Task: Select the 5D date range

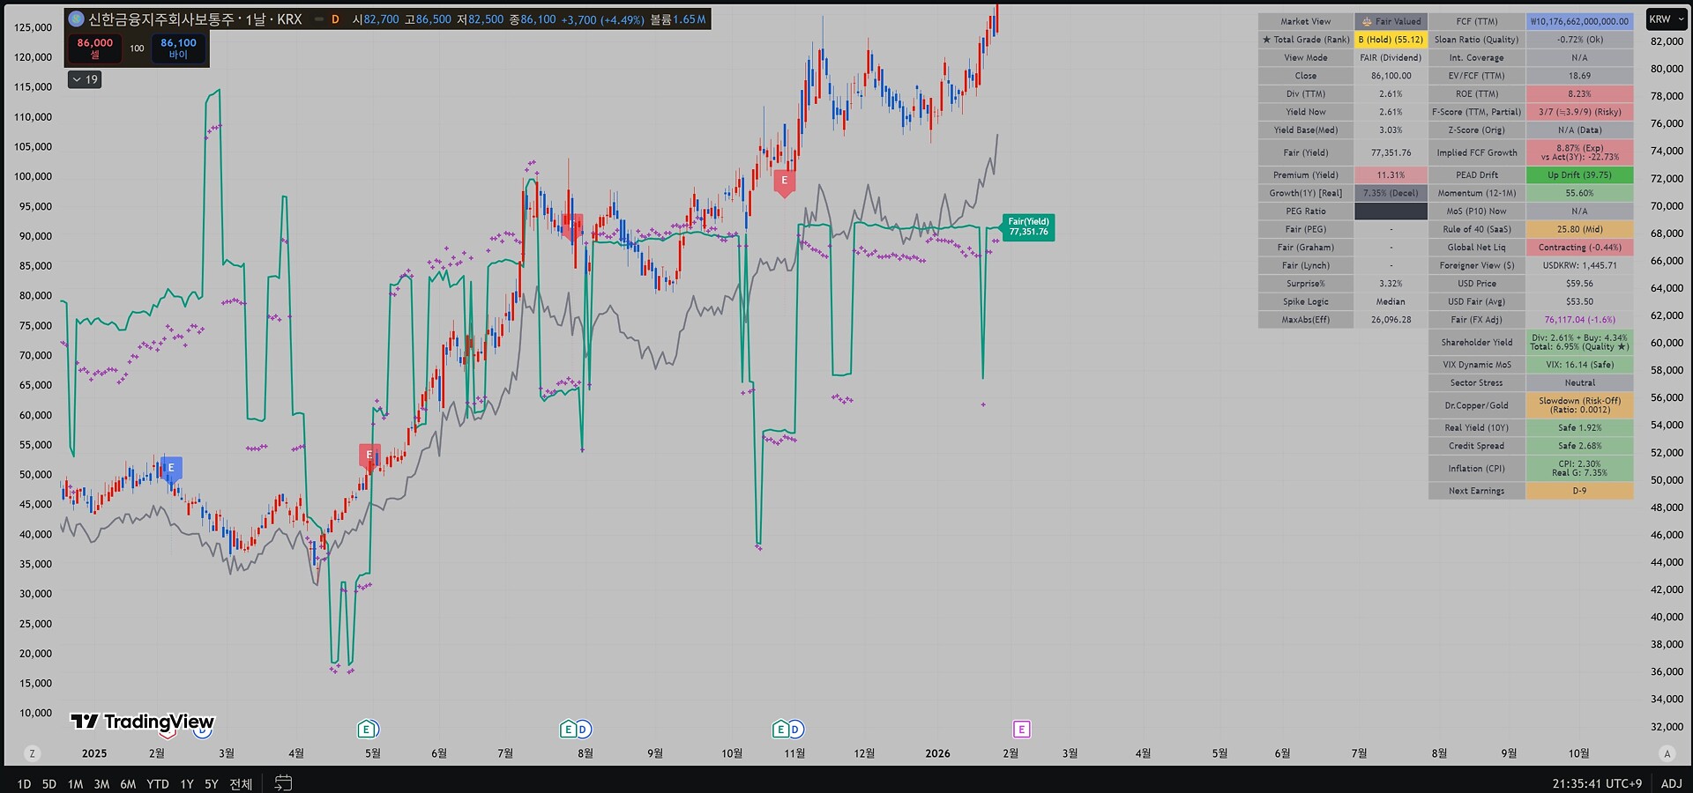Action: (x=49, y=783)
